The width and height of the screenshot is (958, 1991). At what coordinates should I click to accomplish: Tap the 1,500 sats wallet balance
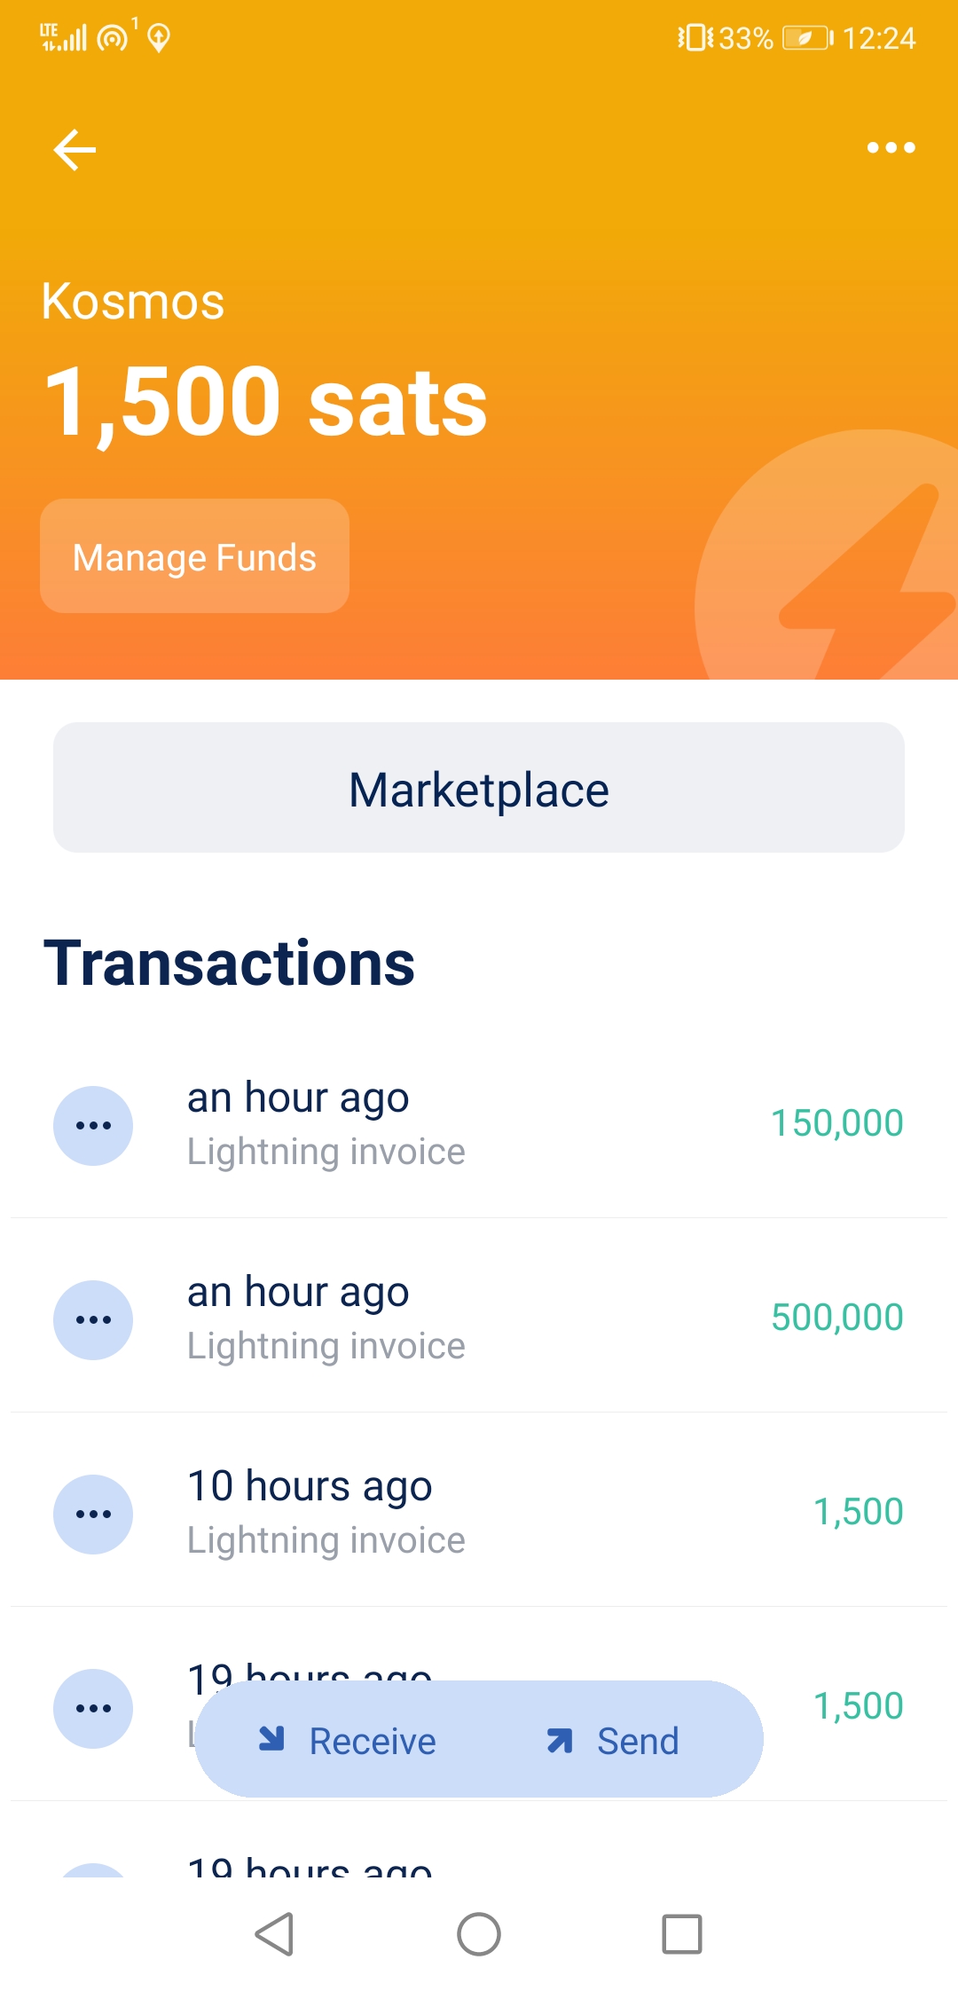click(x=266, y=404)
